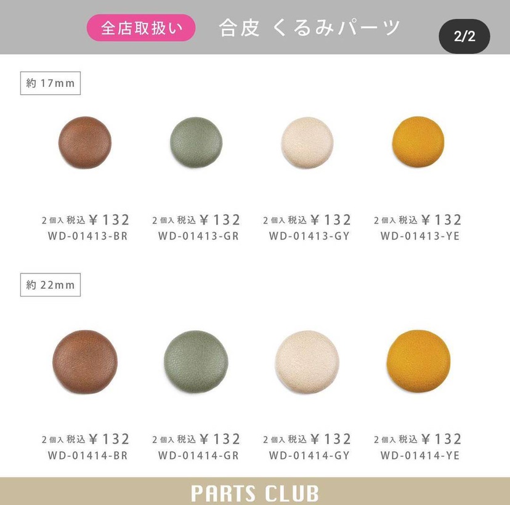Screen dimensions: 510x505
Task: Select the brown 17mm button WD-01413-BR
Action: coord(85,142)
